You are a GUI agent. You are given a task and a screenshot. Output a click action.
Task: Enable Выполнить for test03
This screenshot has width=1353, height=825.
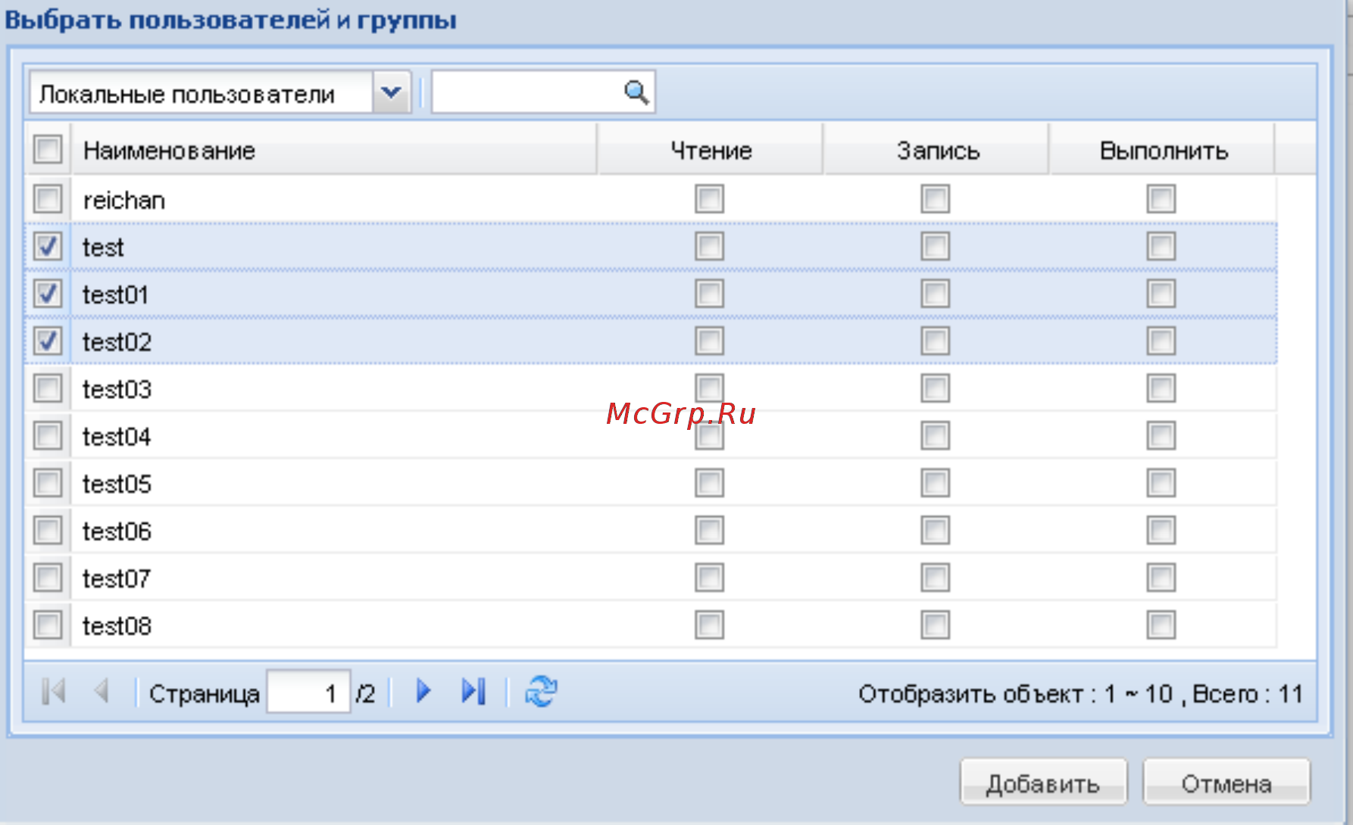click(1161, 388)
